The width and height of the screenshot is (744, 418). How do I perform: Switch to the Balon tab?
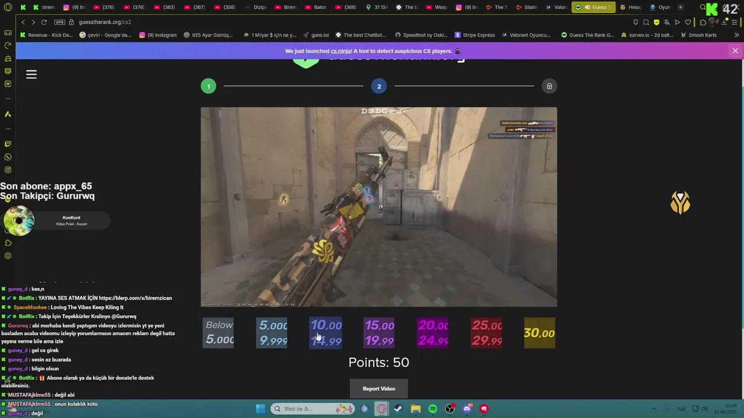pyautogui.click(x=316, y=7)
